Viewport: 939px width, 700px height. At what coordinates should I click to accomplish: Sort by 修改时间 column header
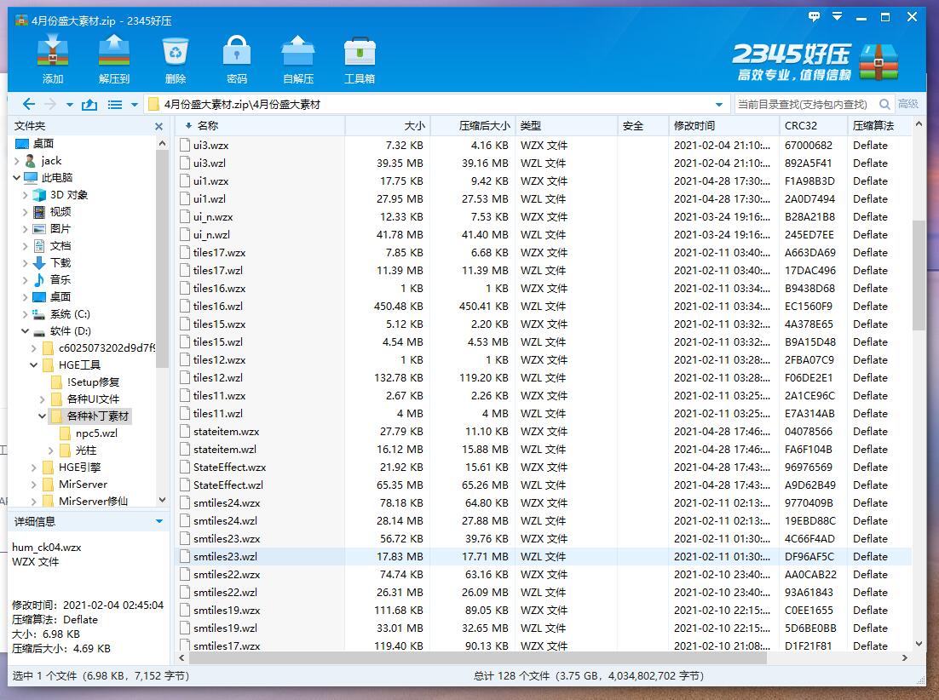(724, 126)
